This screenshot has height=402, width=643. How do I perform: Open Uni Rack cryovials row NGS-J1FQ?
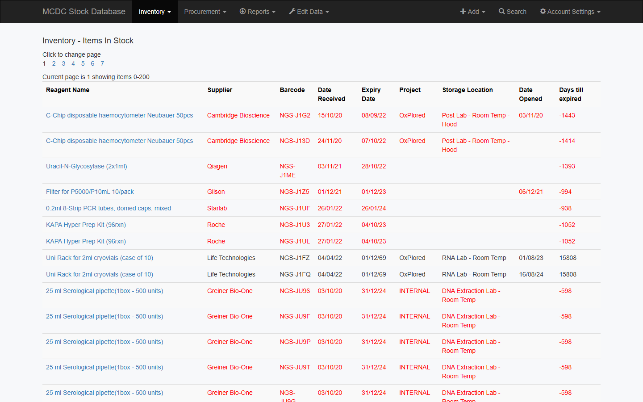(100, 274)
